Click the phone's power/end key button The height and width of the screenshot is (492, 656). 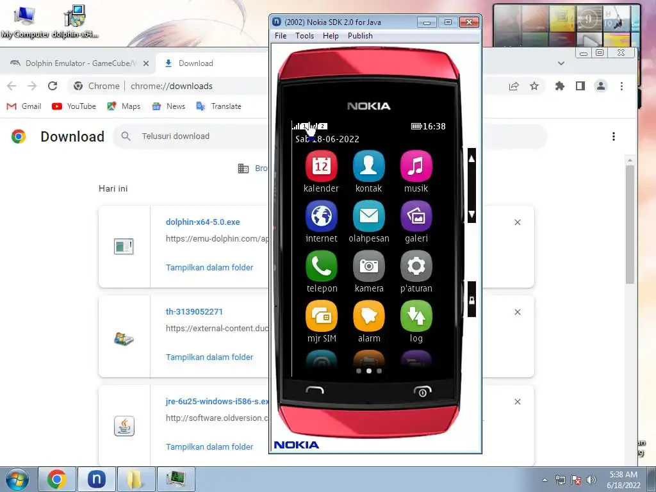click(423, 391)
